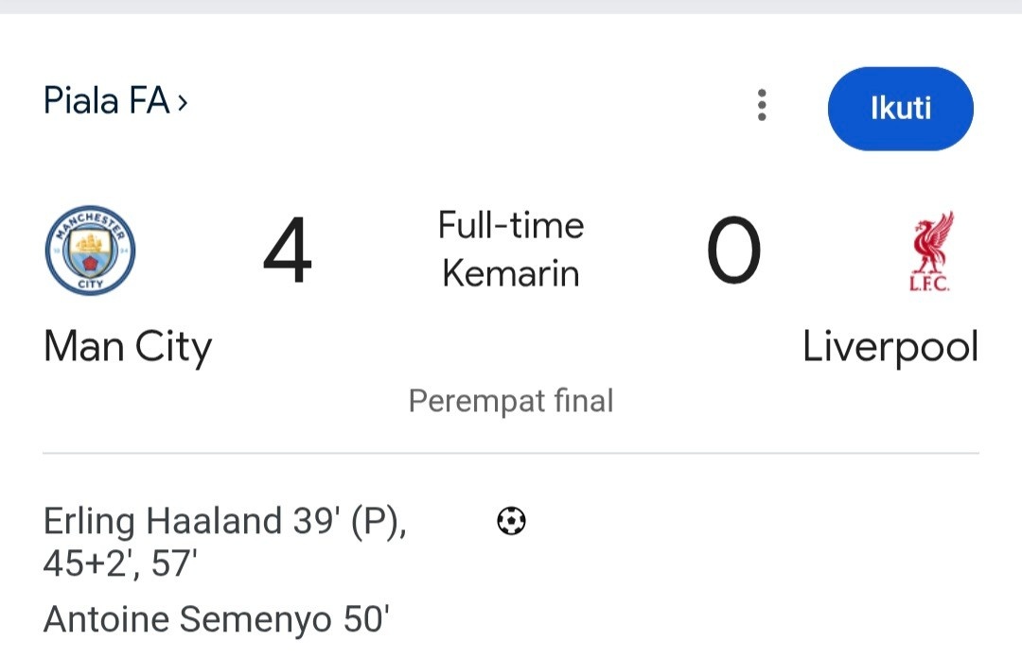Image resolution: width=1022 pixels, height=658 pixels.
Task: Click the goal indicator next to scorers
Action: pyautogui.click(x=511, y=521)
